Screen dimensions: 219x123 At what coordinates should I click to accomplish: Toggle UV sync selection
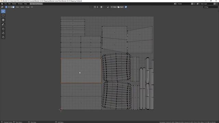pyautogui.click(x=6, y=7)
